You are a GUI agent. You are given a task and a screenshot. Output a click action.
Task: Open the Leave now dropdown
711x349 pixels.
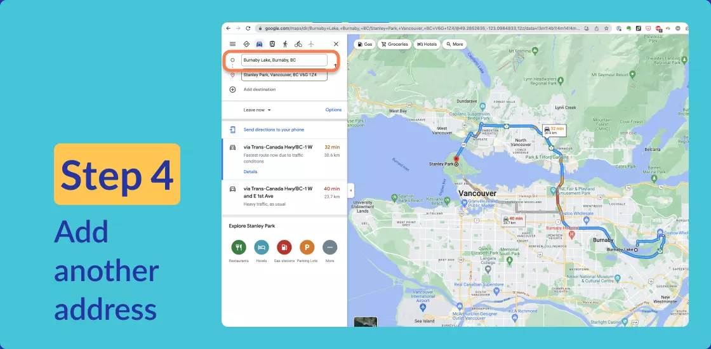tap(257, 110)
